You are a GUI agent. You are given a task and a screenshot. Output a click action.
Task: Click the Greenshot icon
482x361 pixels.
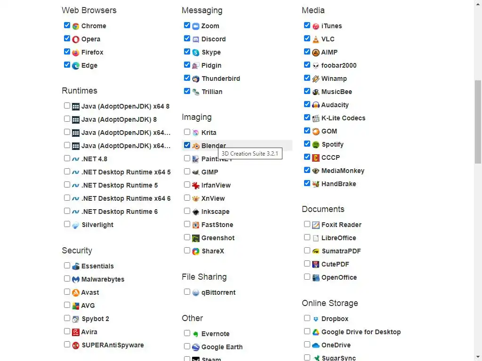(x=196, y=238)
